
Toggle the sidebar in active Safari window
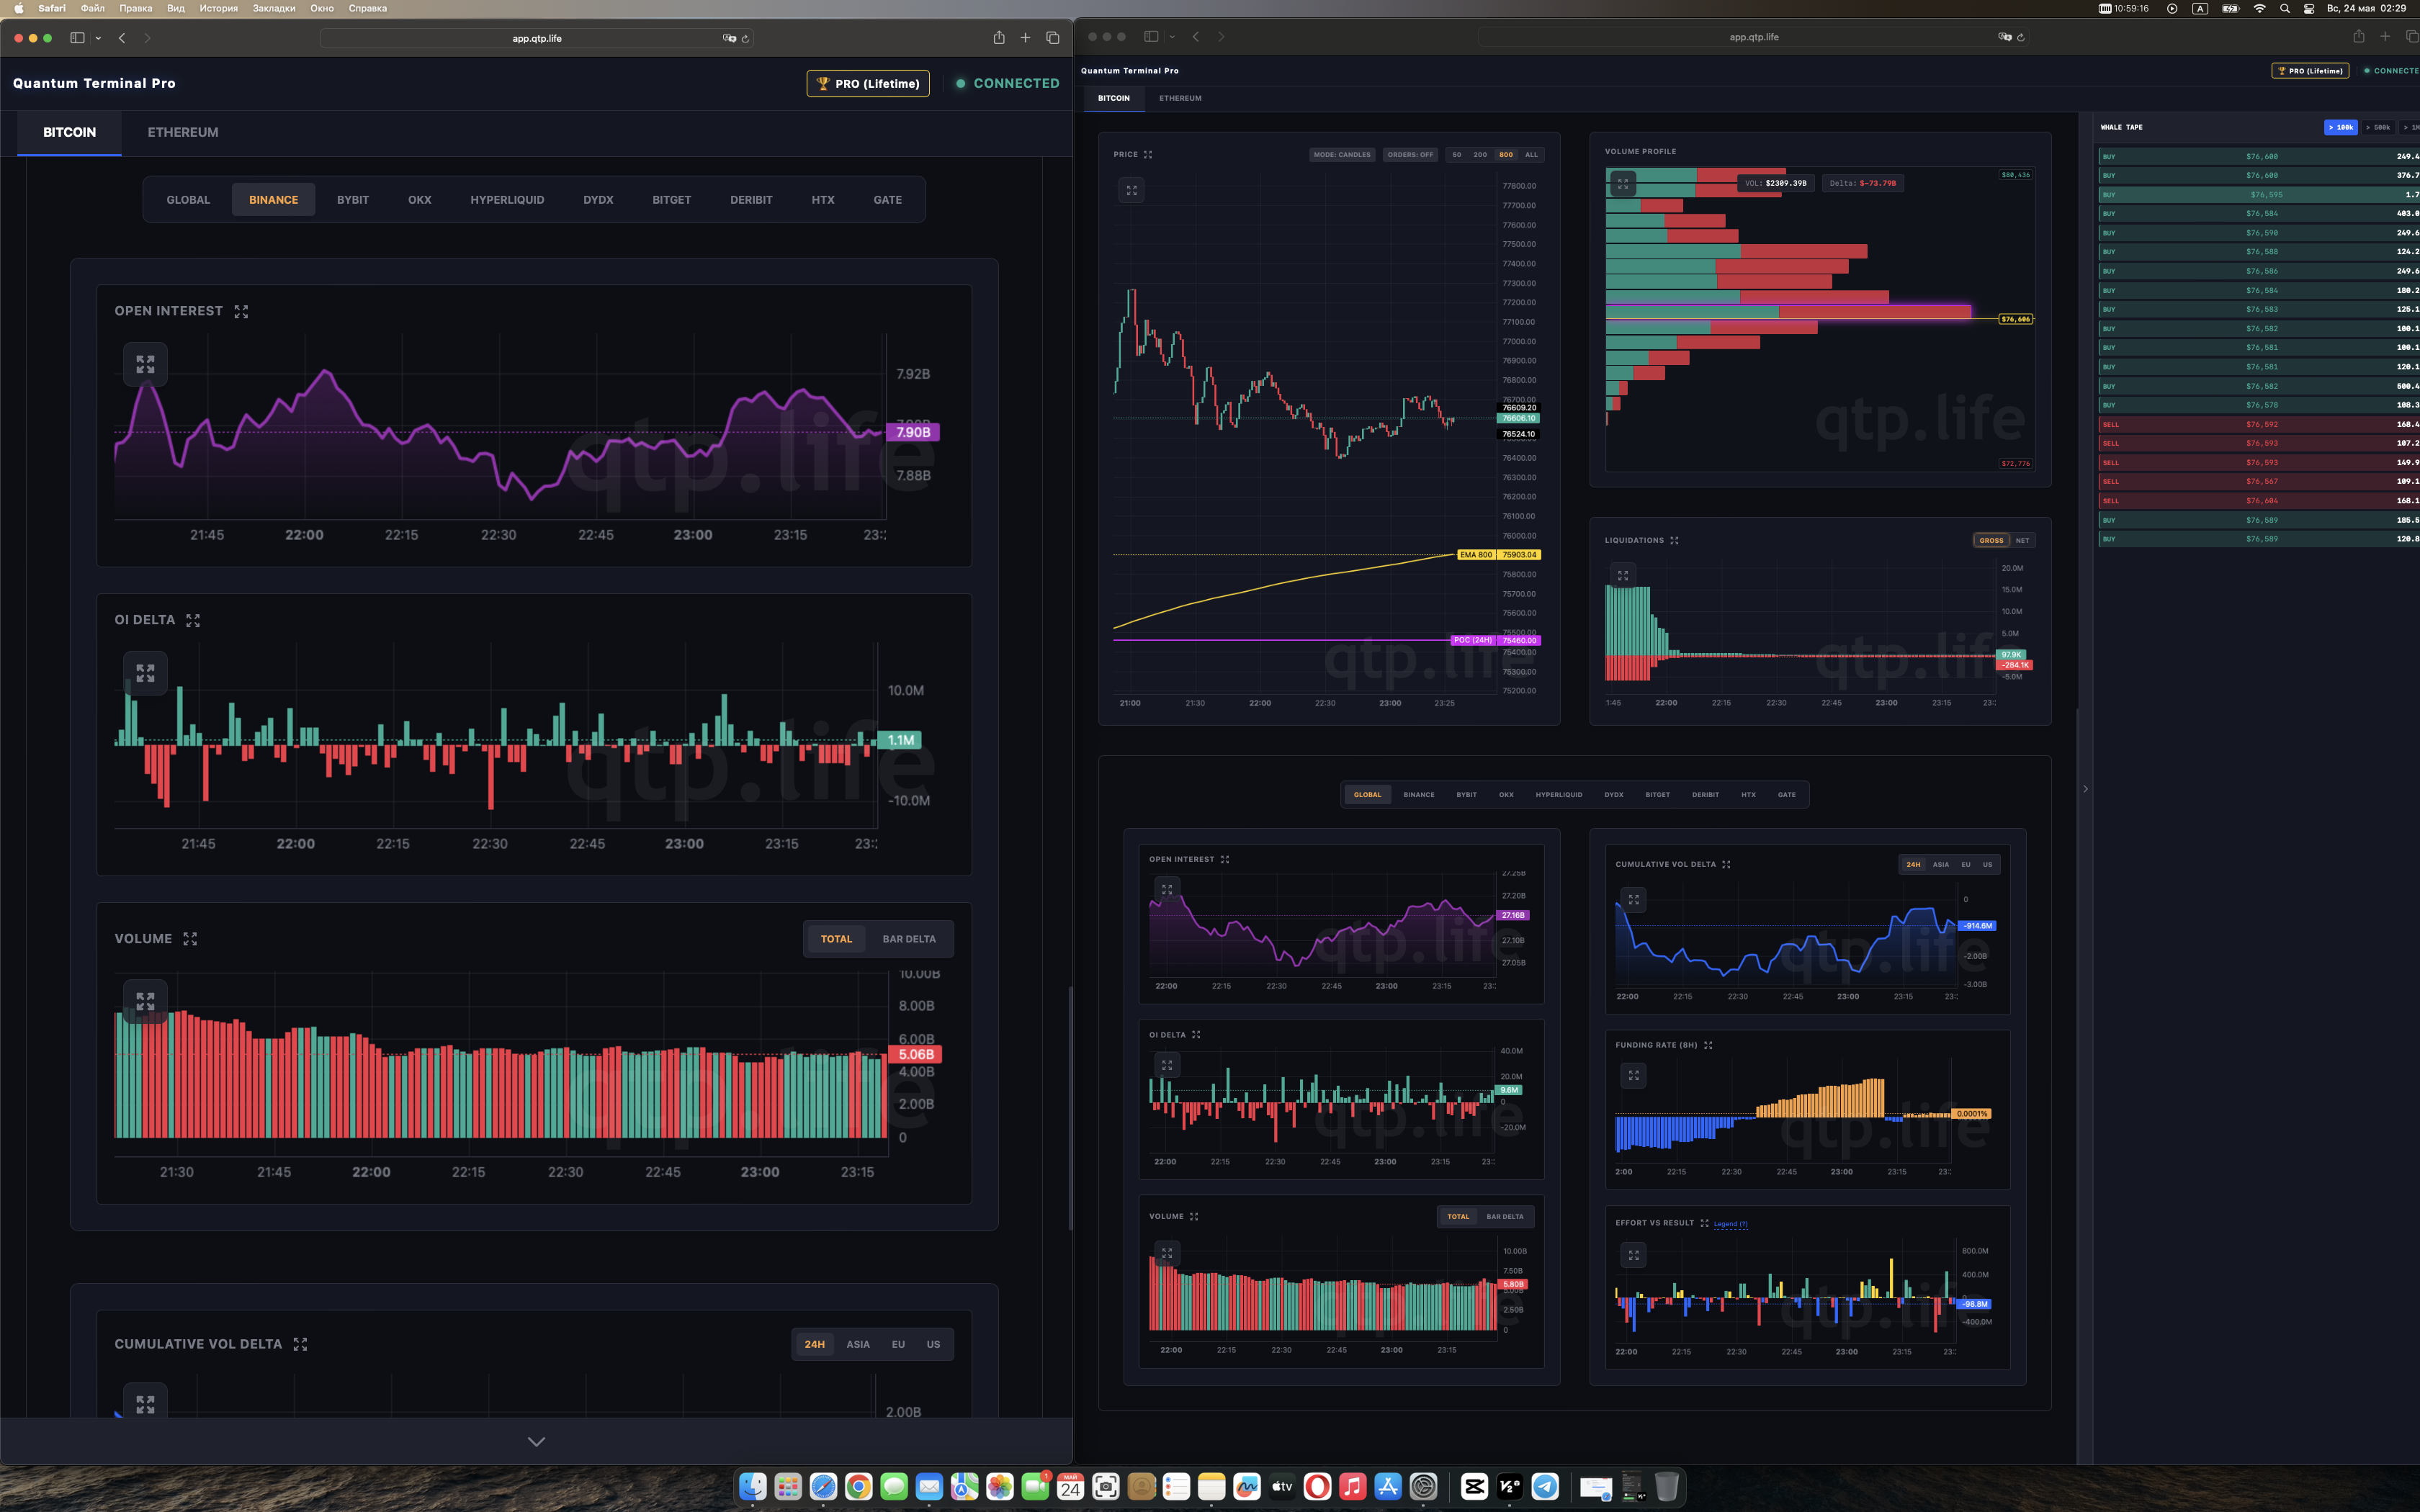coord(77,38)
